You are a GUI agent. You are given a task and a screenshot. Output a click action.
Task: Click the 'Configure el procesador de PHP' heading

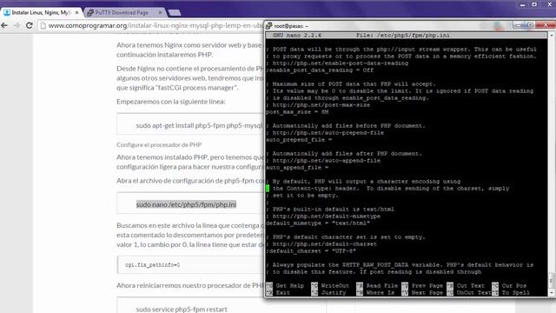click(x=159, y=145)
